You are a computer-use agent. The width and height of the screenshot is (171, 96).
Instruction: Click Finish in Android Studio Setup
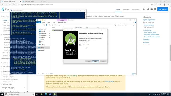(x=95, y=61)
